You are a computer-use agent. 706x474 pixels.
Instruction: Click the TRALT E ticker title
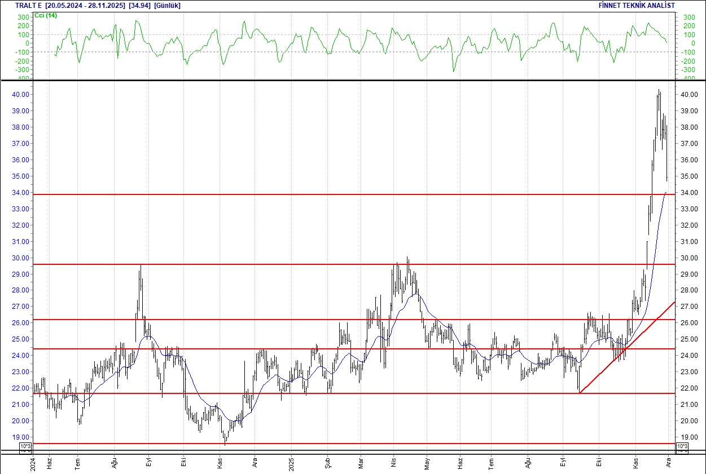click(x=28, y=6)
